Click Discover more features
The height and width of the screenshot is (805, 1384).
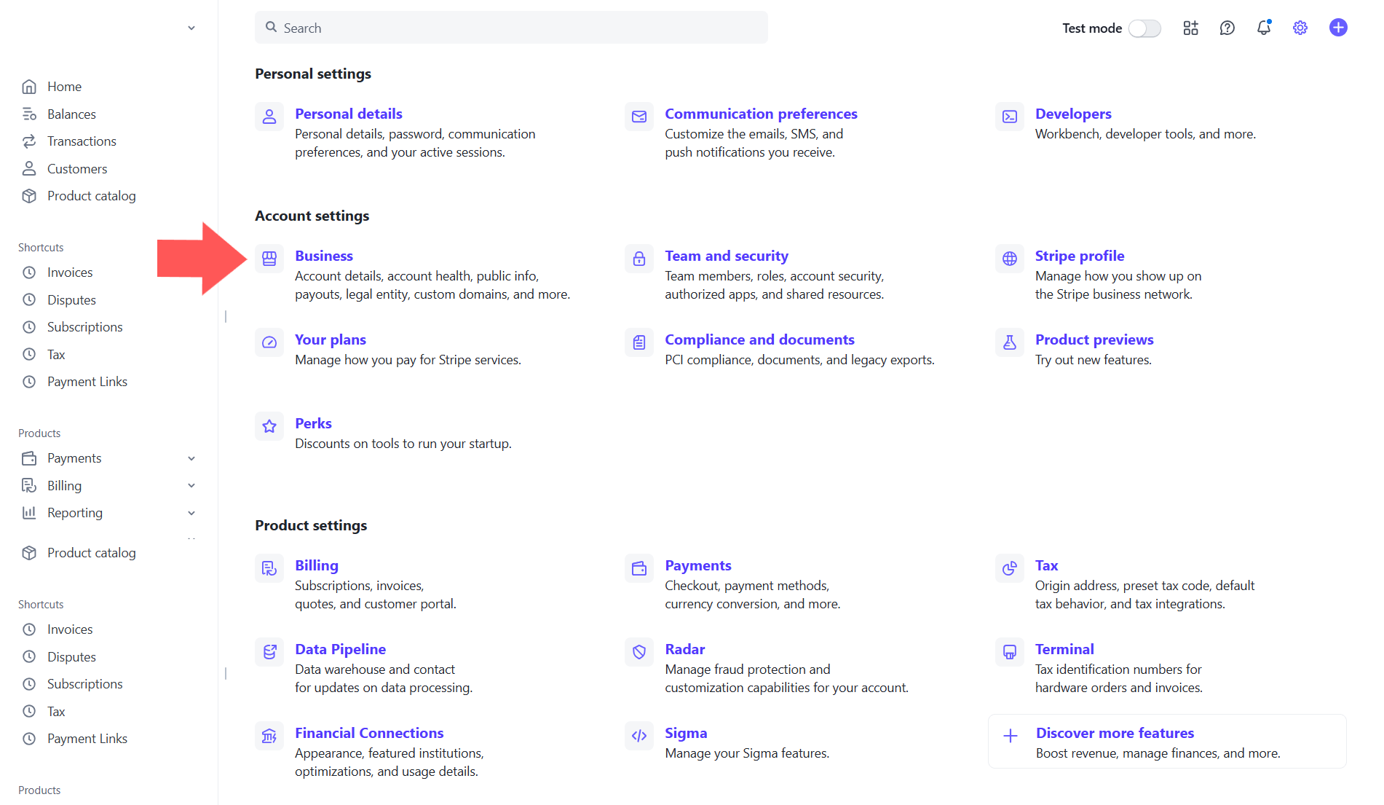pyautogui.click(x=1115, y=733)
